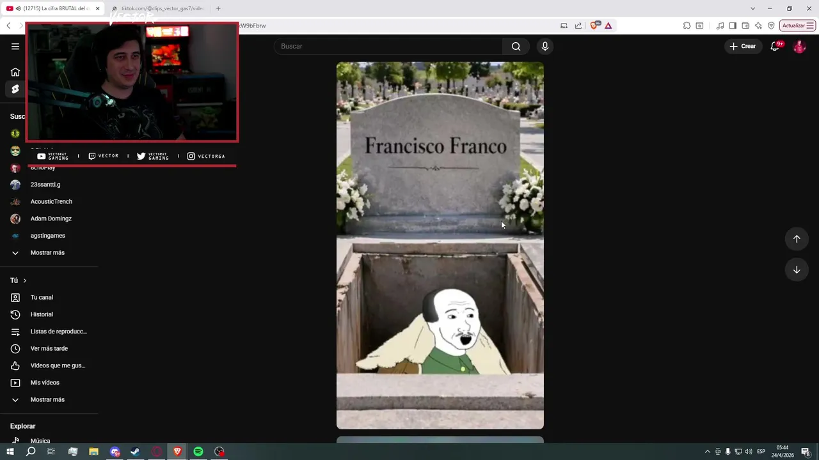The width and height of the screenshot is (819, 460).
Task: Open browser extensions puzzle icon
Action: click(x=687, y=26)
